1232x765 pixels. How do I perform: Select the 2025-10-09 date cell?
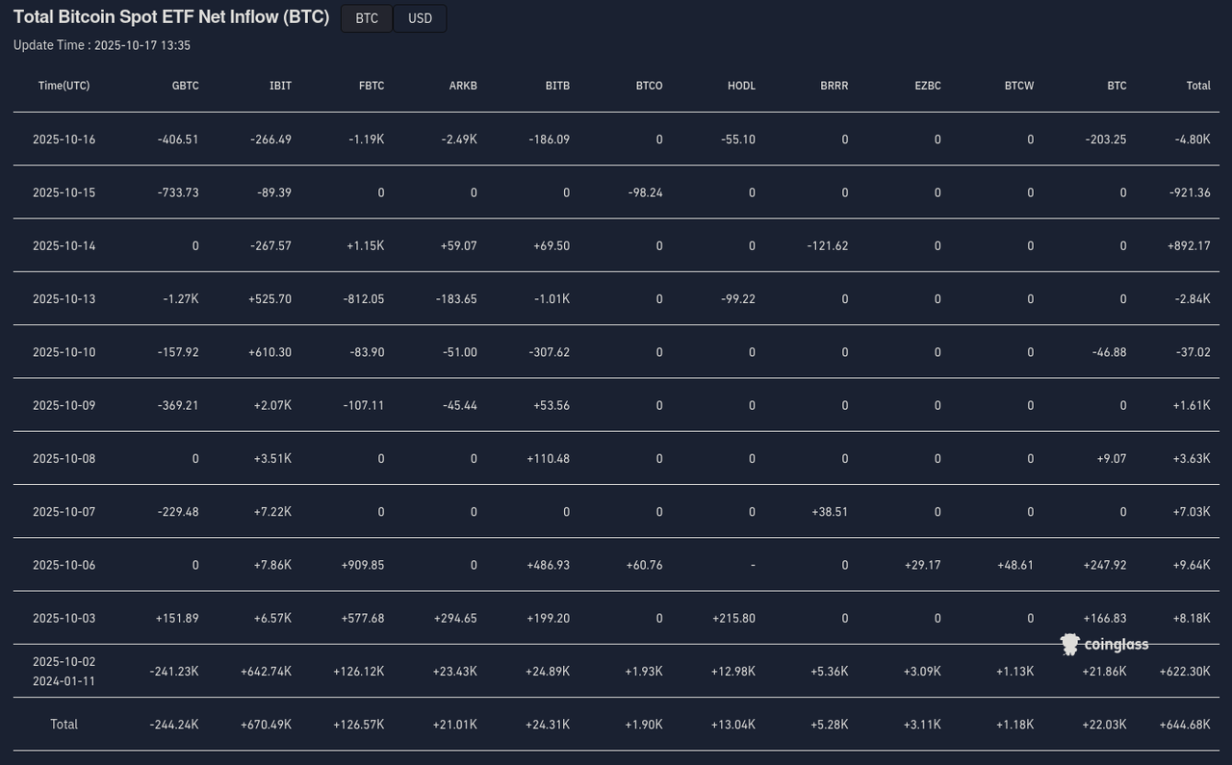[64, 405]
